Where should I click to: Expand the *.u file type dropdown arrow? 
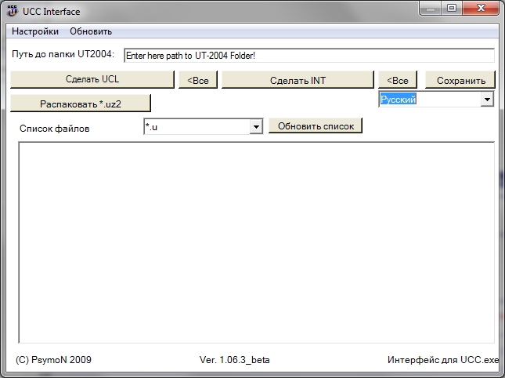tap(255, 127)
